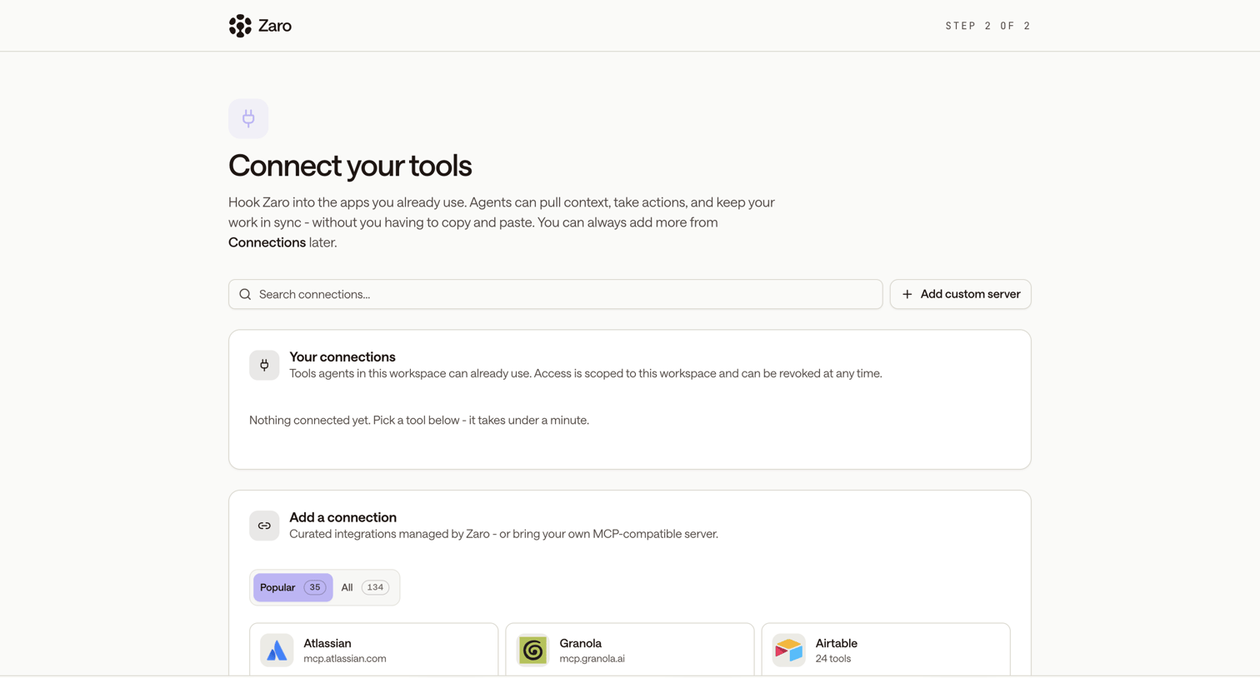Click the mcp.granola.ai address text

592,658
